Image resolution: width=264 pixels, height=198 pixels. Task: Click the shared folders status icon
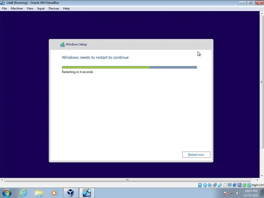pos(225,185)
